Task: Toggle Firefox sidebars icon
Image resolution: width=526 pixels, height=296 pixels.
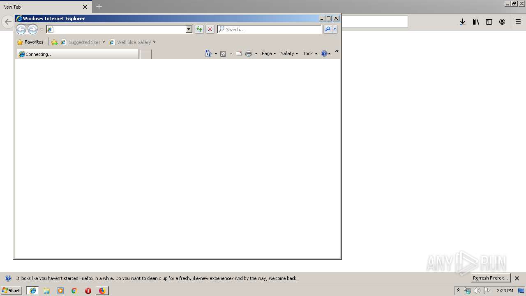Action: pos(489,22)
